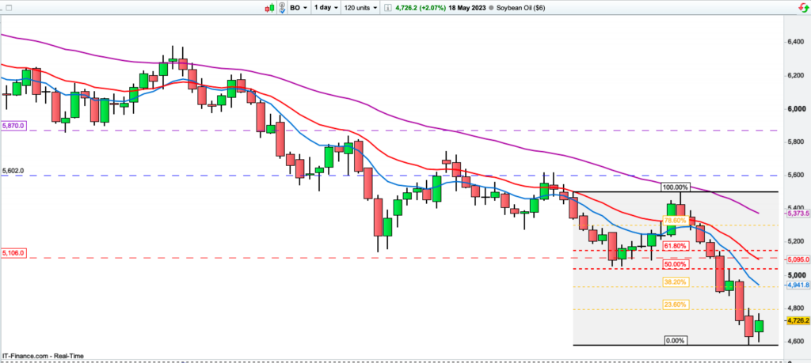811x363 pixels.
Task: Click the Soybean Oil ($6) instrument name
Action: 523,7
